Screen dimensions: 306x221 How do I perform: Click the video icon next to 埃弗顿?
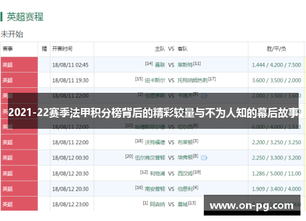coord(204,158)
